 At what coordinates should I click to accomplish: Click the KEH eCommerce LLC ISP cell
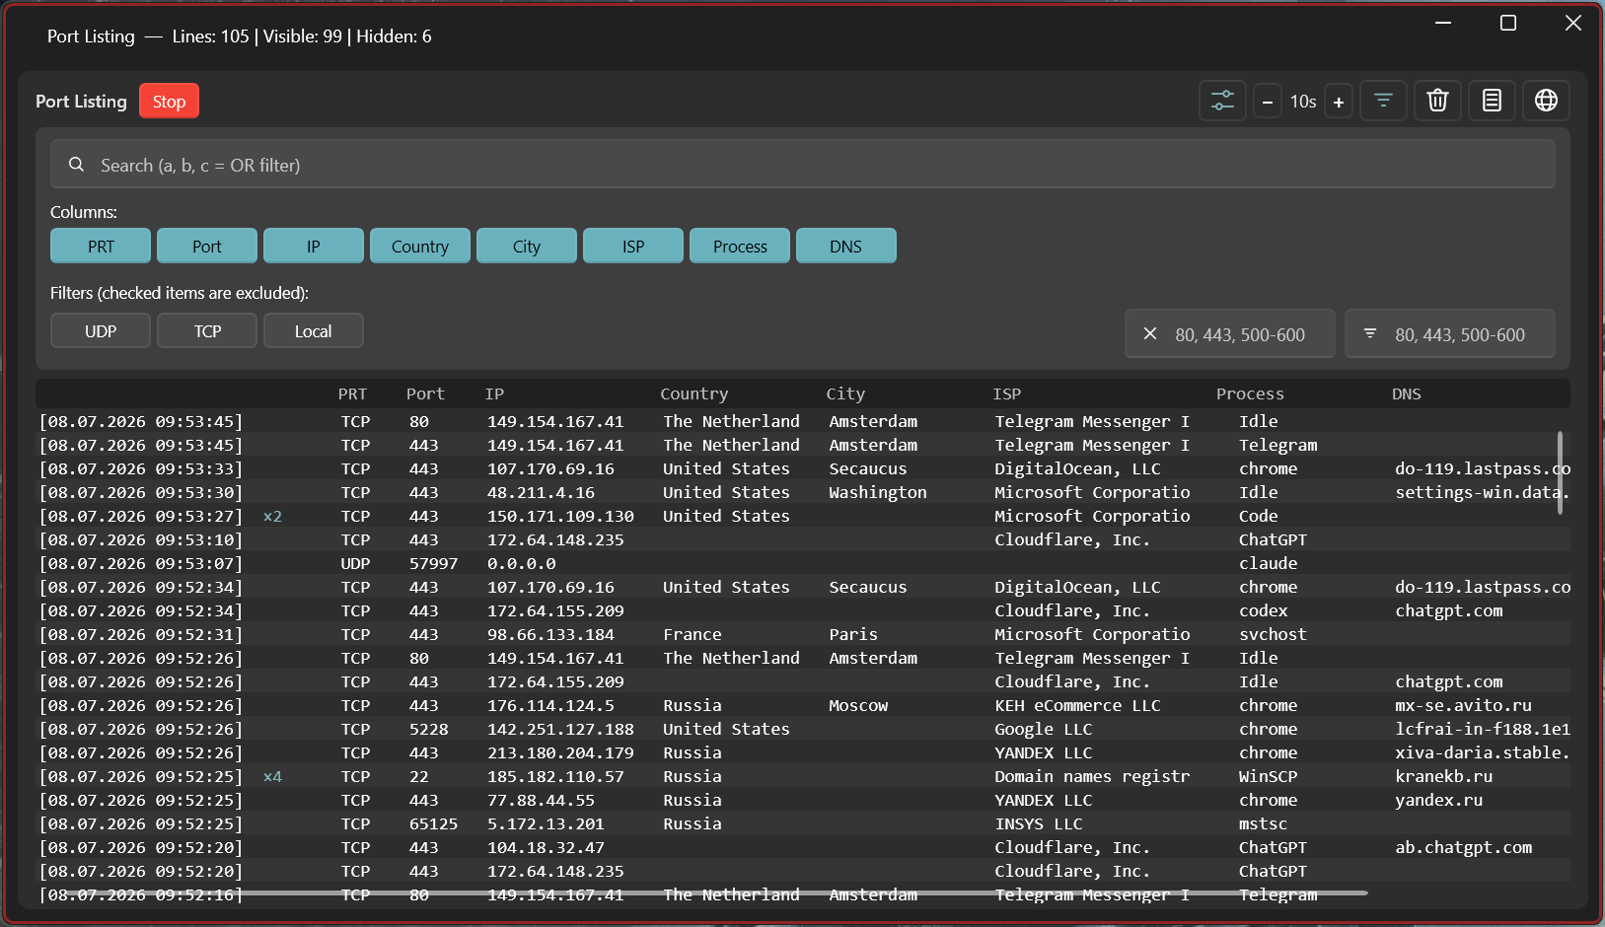click(1077, 705)
